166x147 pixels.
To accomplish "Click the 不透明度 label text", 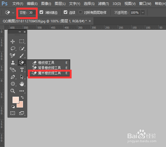I will [x=121, y=13].
